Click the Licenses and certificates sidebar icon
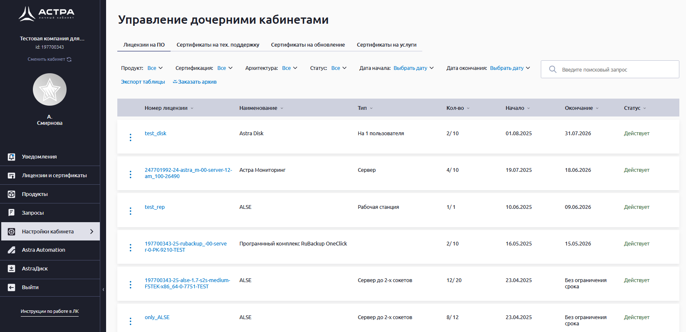686x332 pixels. tap(12, 176)
